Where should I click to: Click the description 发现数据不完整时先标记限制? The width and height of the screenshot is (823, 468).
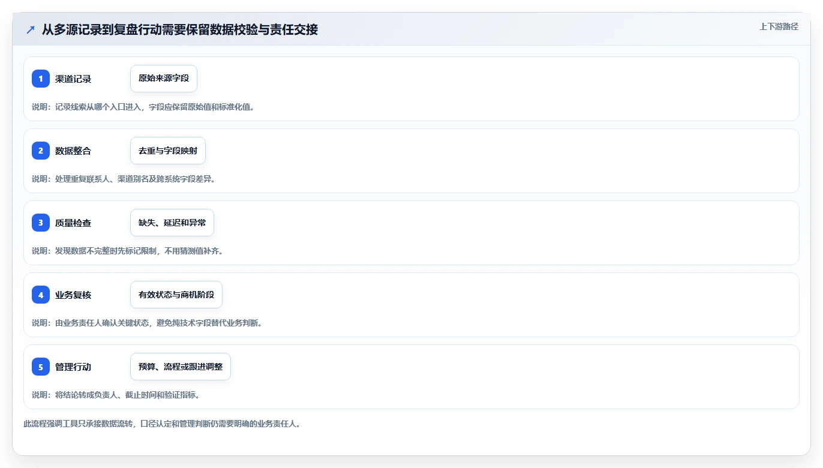(128, 251)
